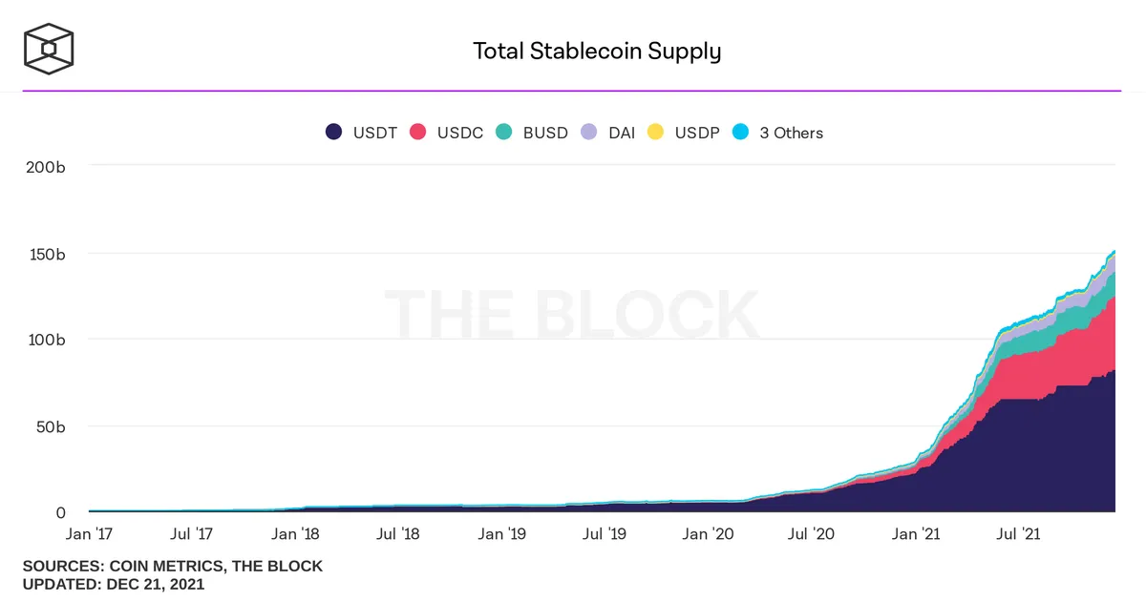This screenshot has height=601, width=1146.
Task: Click the 150b y-axis label
Action: click(x=46, y=254)
